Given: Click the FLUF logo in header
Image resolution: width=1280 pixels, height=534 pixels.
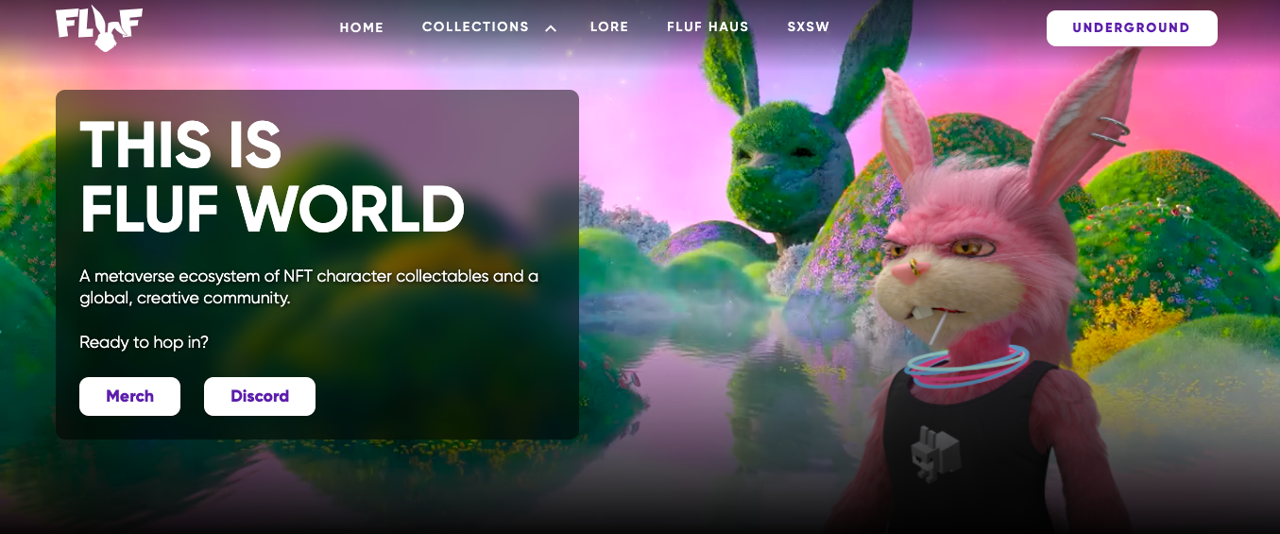Looking at the screenshot, I should (99, 28).
